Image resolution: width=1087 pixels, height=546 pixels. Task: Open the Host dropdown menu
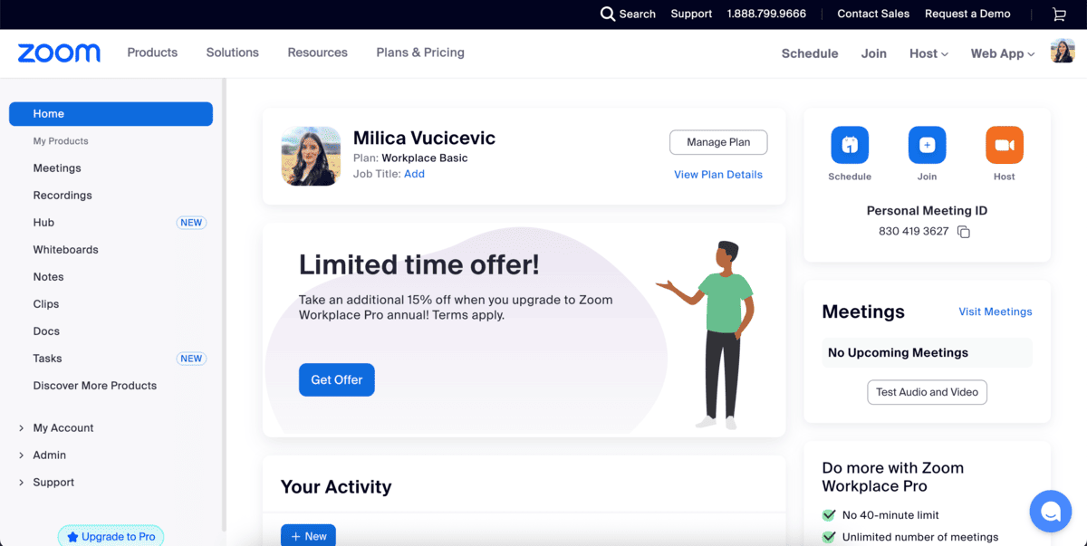tap(928, 53)
